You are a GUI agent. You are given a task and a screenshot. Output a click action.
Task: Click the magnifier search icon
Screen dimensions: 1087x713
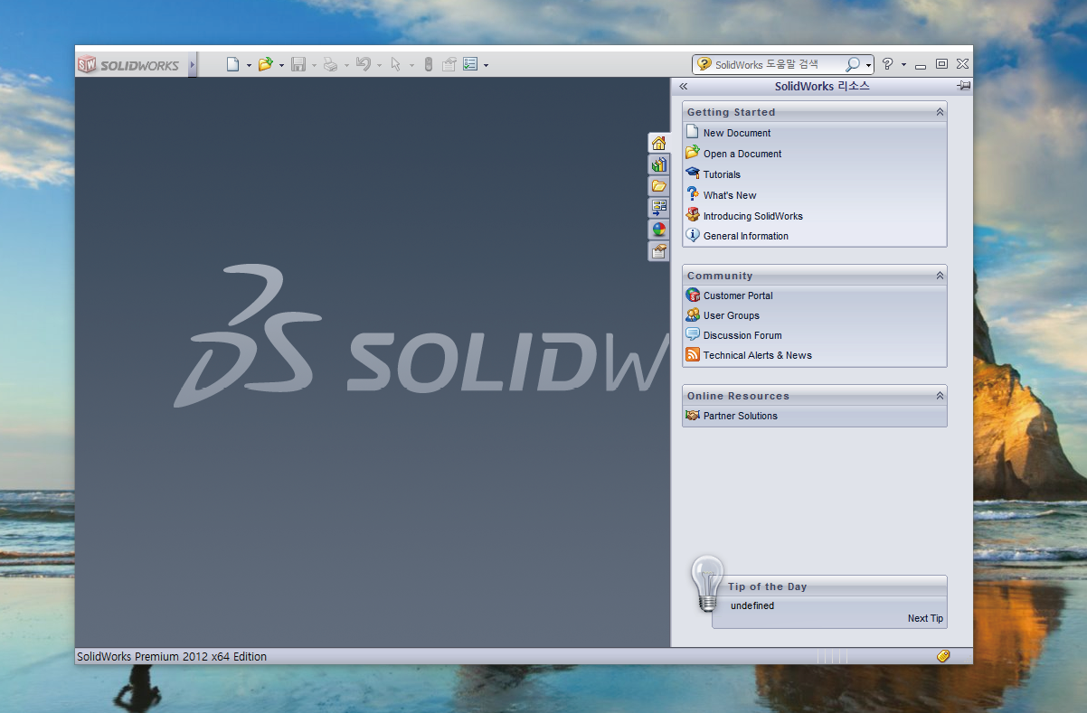tap(852, 64)
